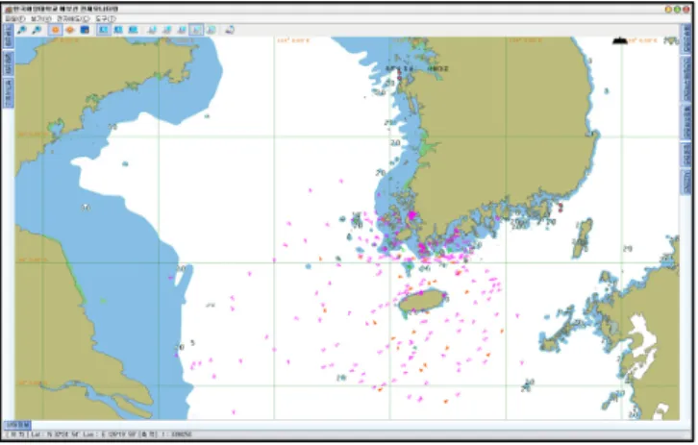Click the small olive icon in the map's upper-right corner

(x=671, y=41)
